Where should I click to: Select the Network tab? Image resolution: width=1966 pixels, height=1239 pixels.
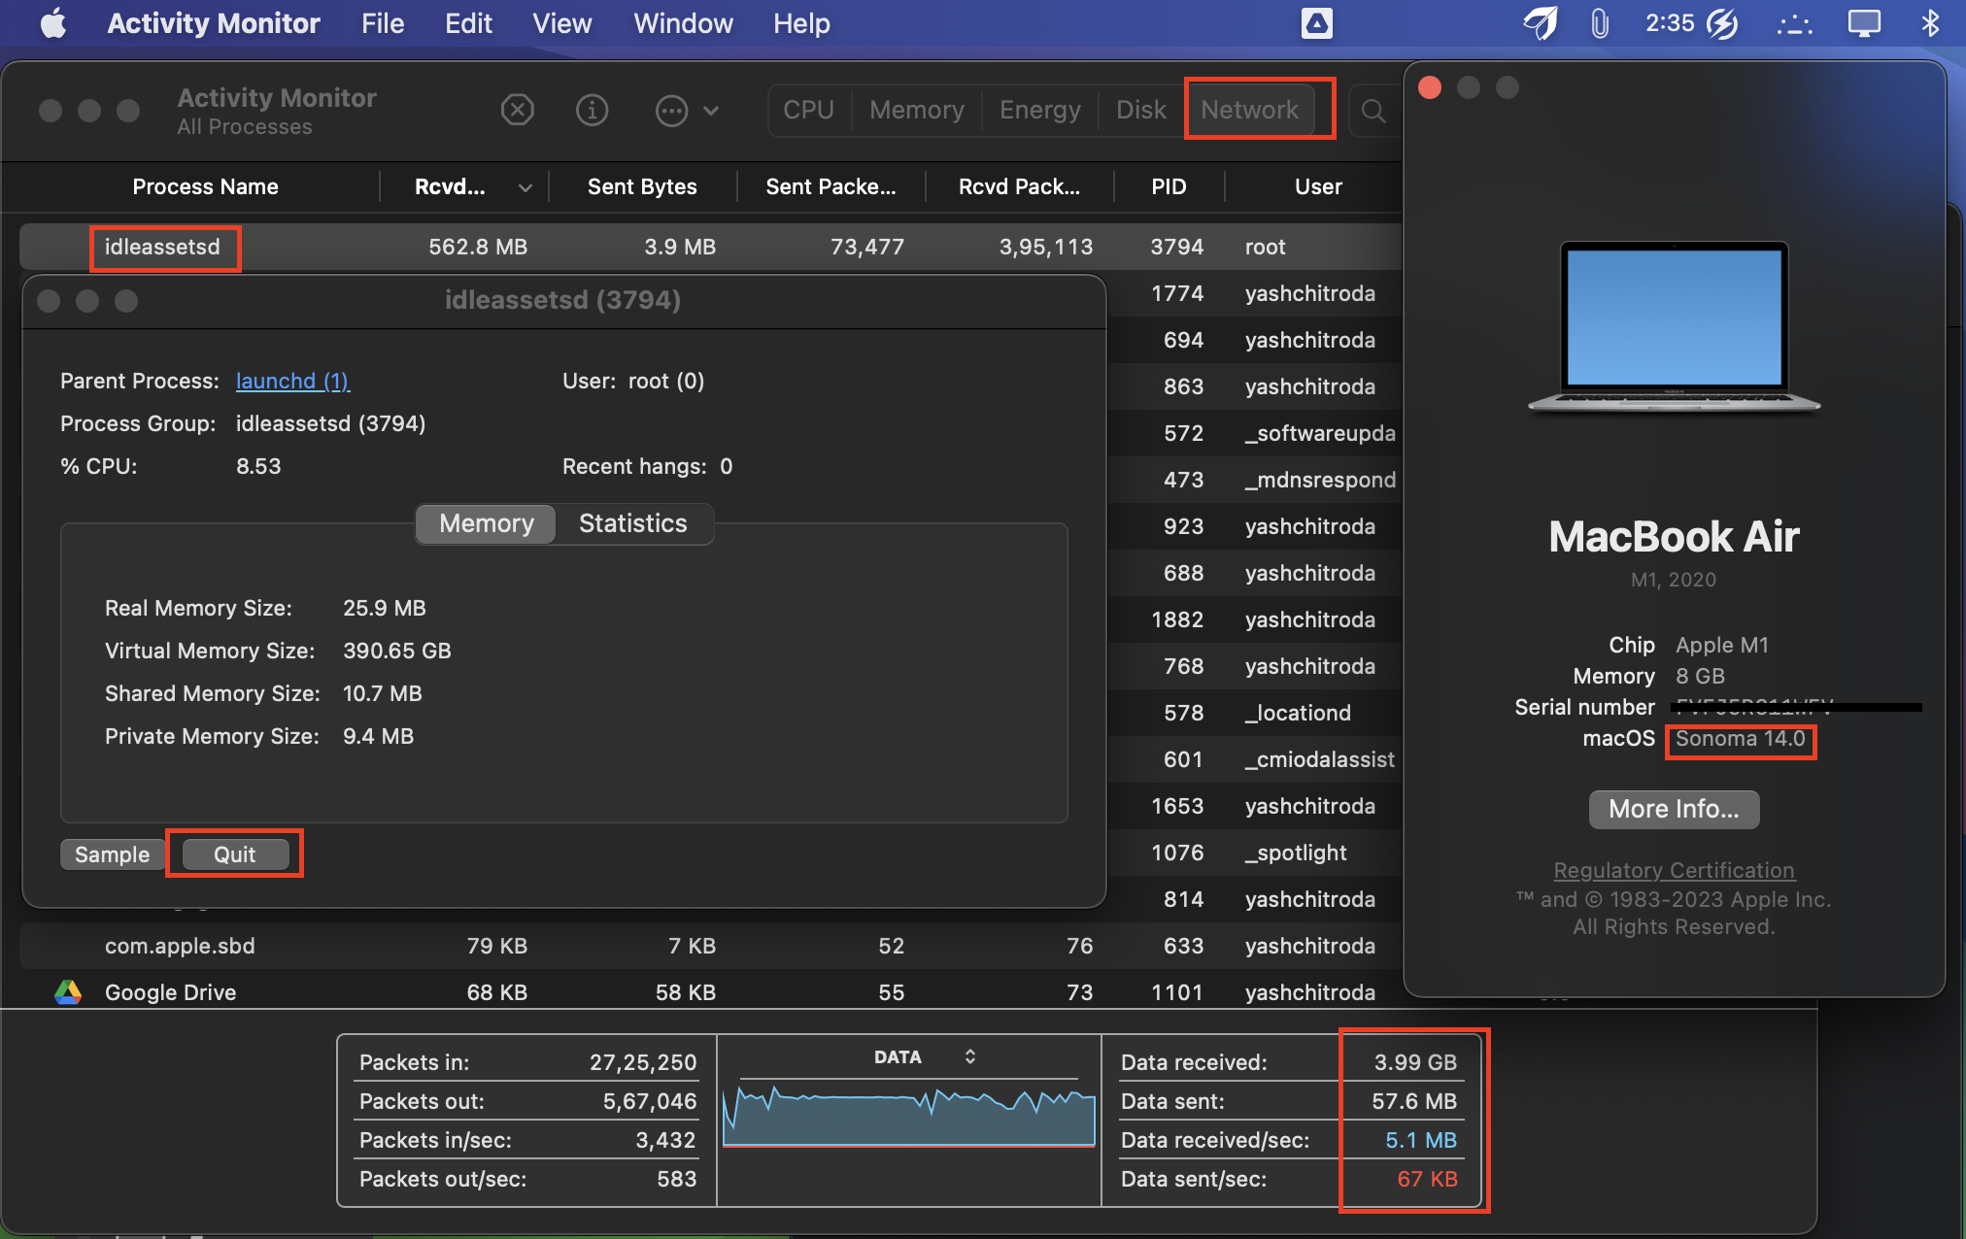pyautogui.click(x=1249, y=110)
